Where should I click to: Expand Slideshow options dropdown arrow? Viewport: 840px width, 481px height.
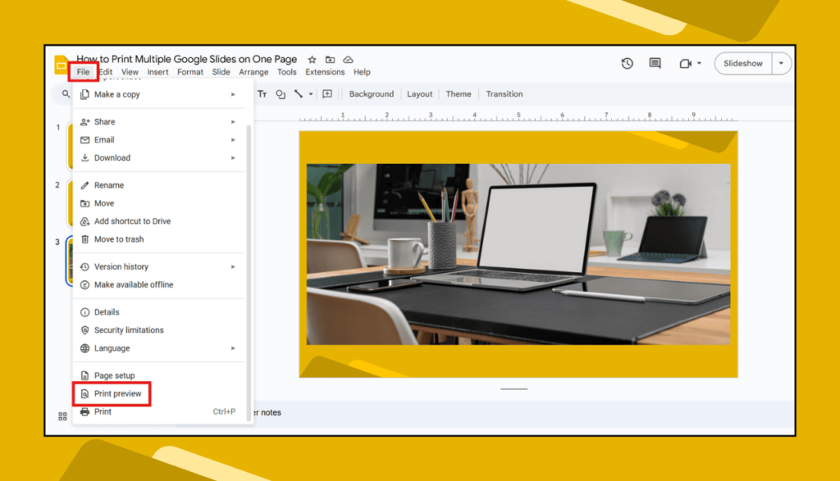click(x=781, y=63)
